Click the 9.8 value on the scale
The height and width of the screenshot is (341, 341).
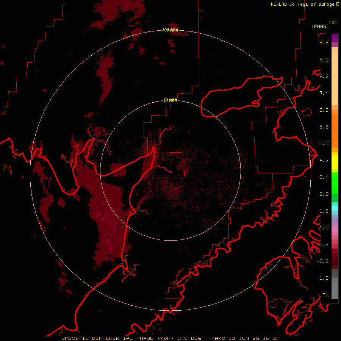pyautogui.click(x=324, y=42)
